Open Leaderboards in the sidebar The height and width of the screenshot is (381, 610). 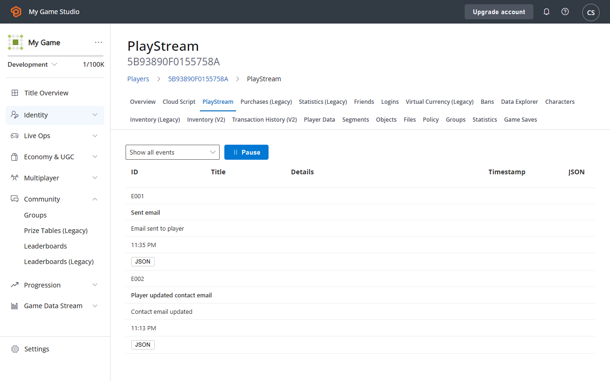[46, 246]
